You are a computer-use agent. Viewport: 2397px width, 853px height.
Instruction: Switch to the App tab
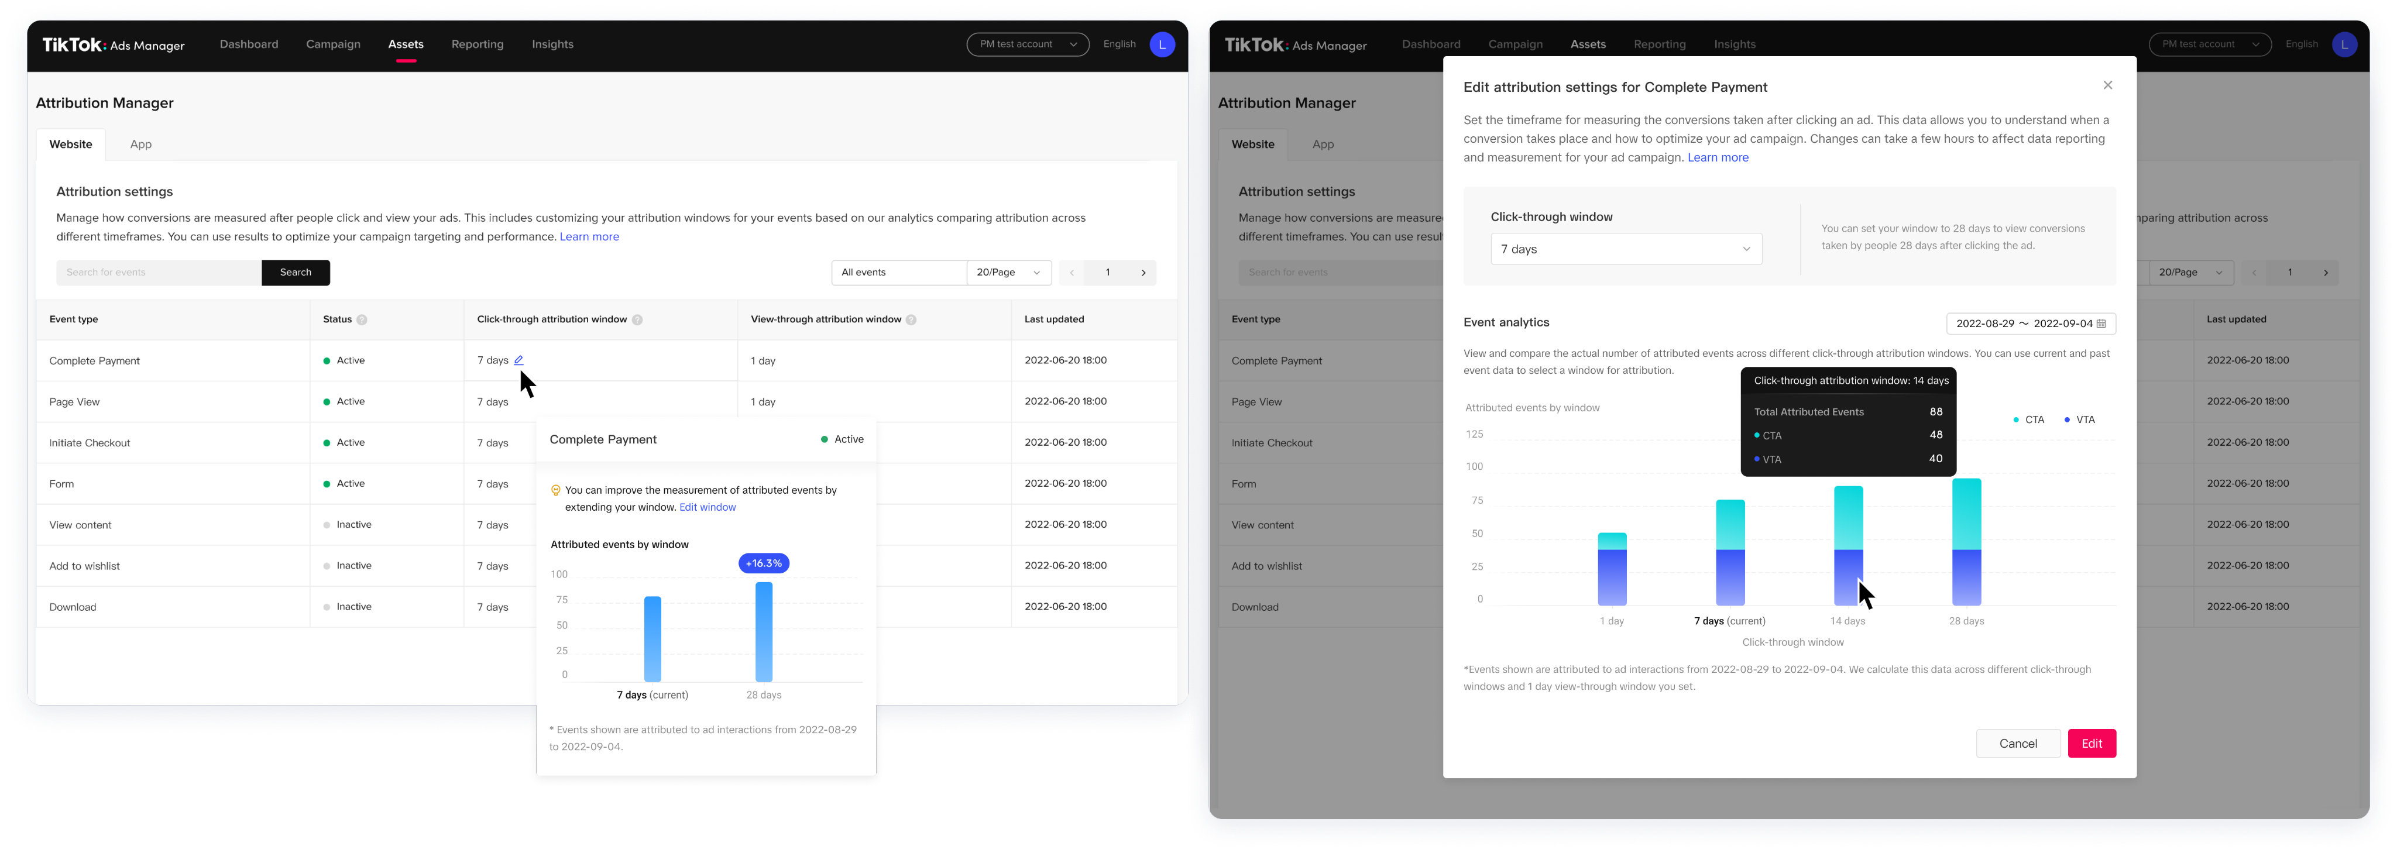point(140,144)
